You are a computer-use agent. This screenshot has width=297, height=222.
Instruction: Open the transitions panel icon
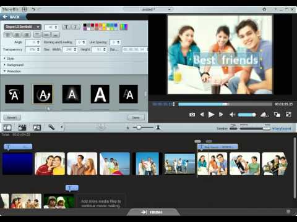(x=37, y=128)
